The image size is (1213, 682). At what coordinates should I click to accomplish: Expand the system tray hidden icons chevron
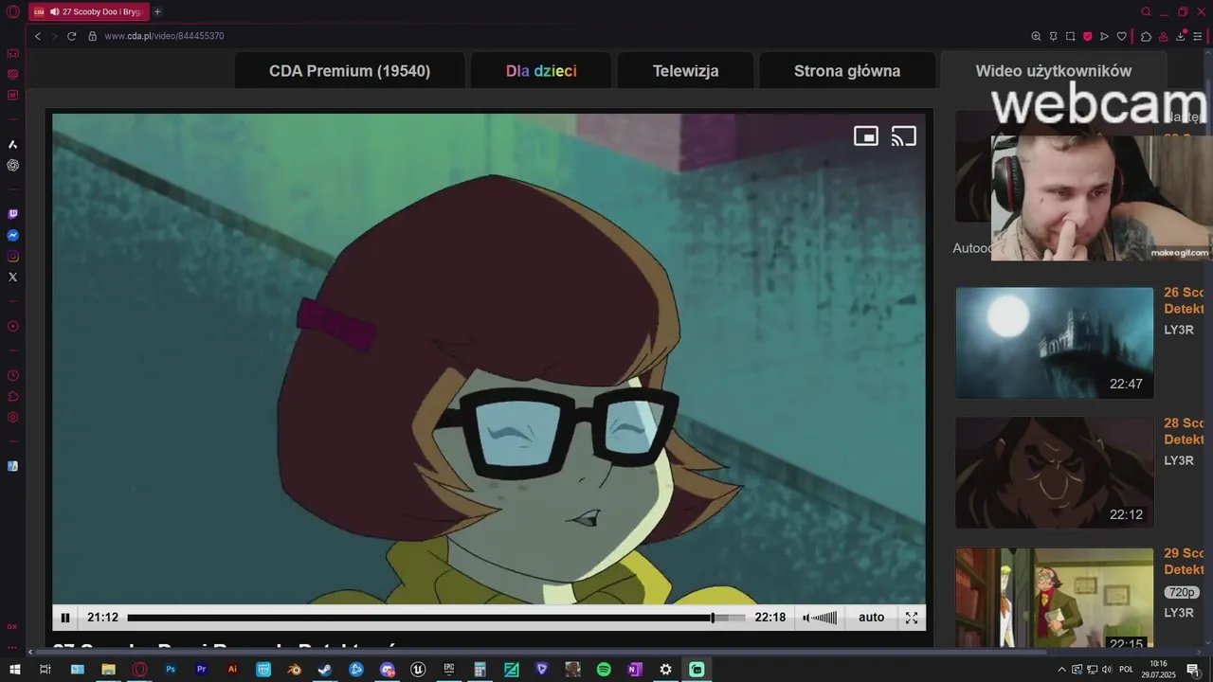tap(1061, 670)
